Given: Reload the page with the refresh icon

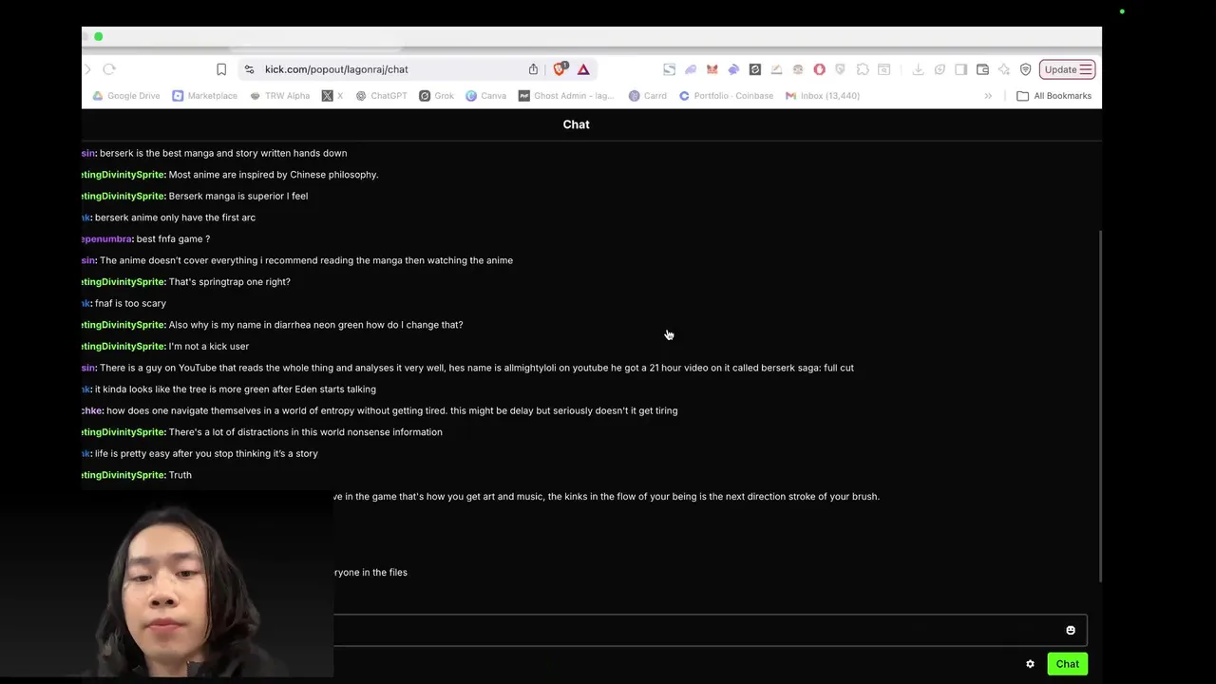Looking at the screenshot, I should (x=109, y=69).
